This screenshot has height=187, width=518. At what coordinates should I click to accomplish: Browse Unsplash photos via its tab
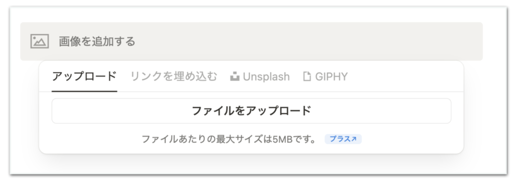point(260,77)
